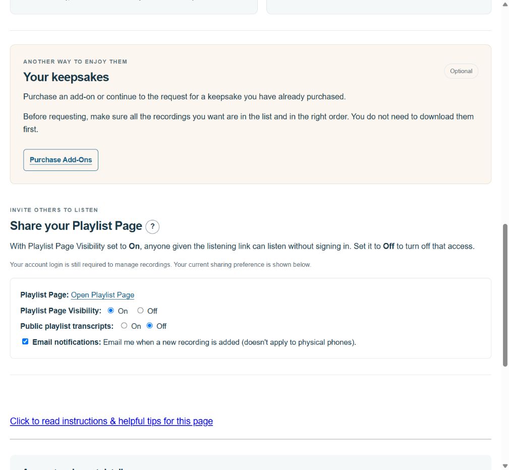Toggle the Email notifications checkbox
509x470 pixels.
click(25, 341)
